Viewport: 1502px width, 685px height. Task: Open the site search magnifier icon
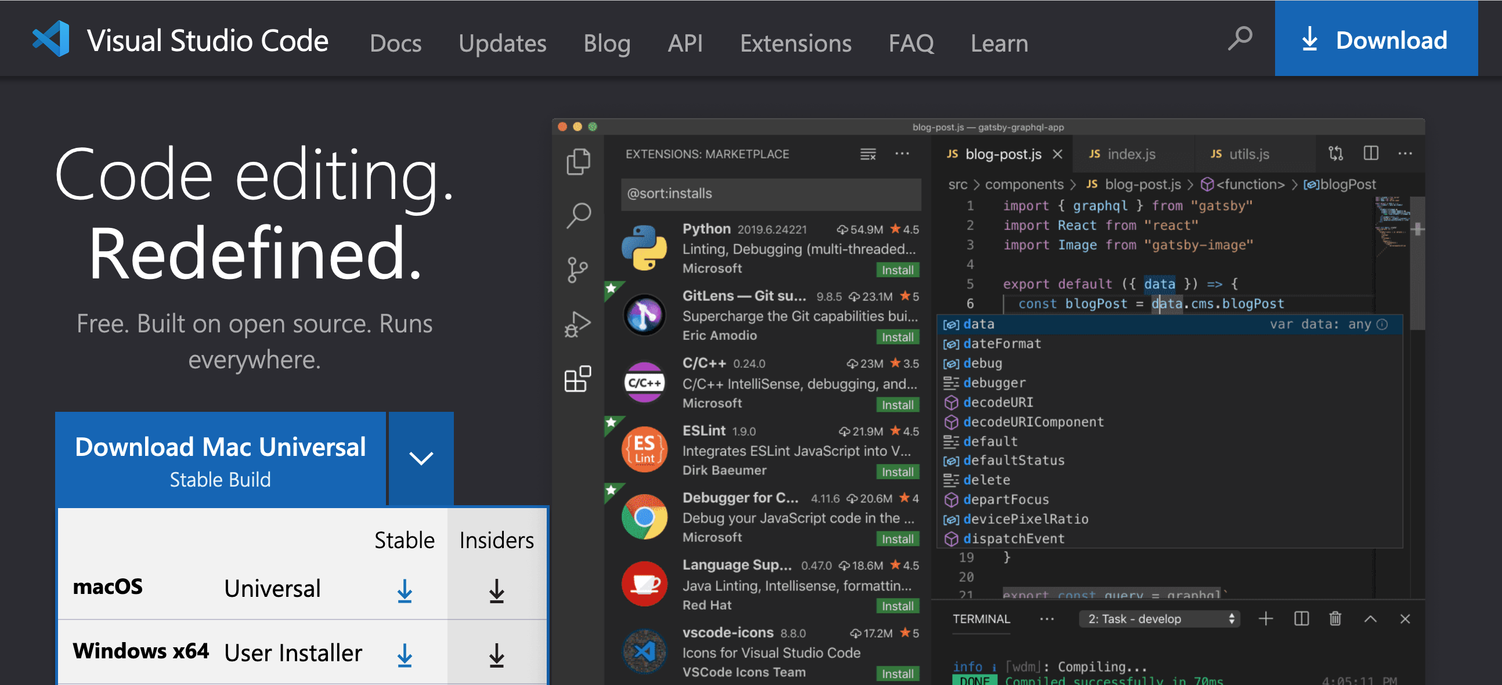[1240, 38]
